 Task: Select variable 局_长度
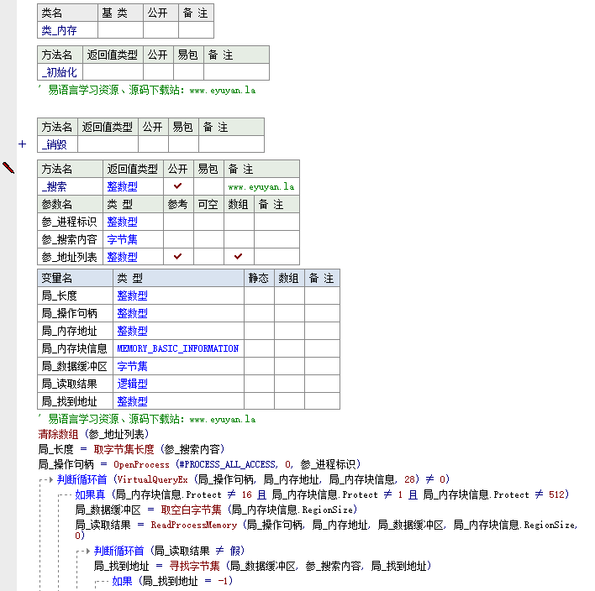click(75, 295)
